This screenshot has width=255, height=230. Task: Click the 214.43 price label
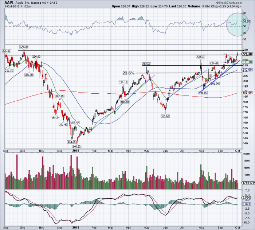coord(214,63)
